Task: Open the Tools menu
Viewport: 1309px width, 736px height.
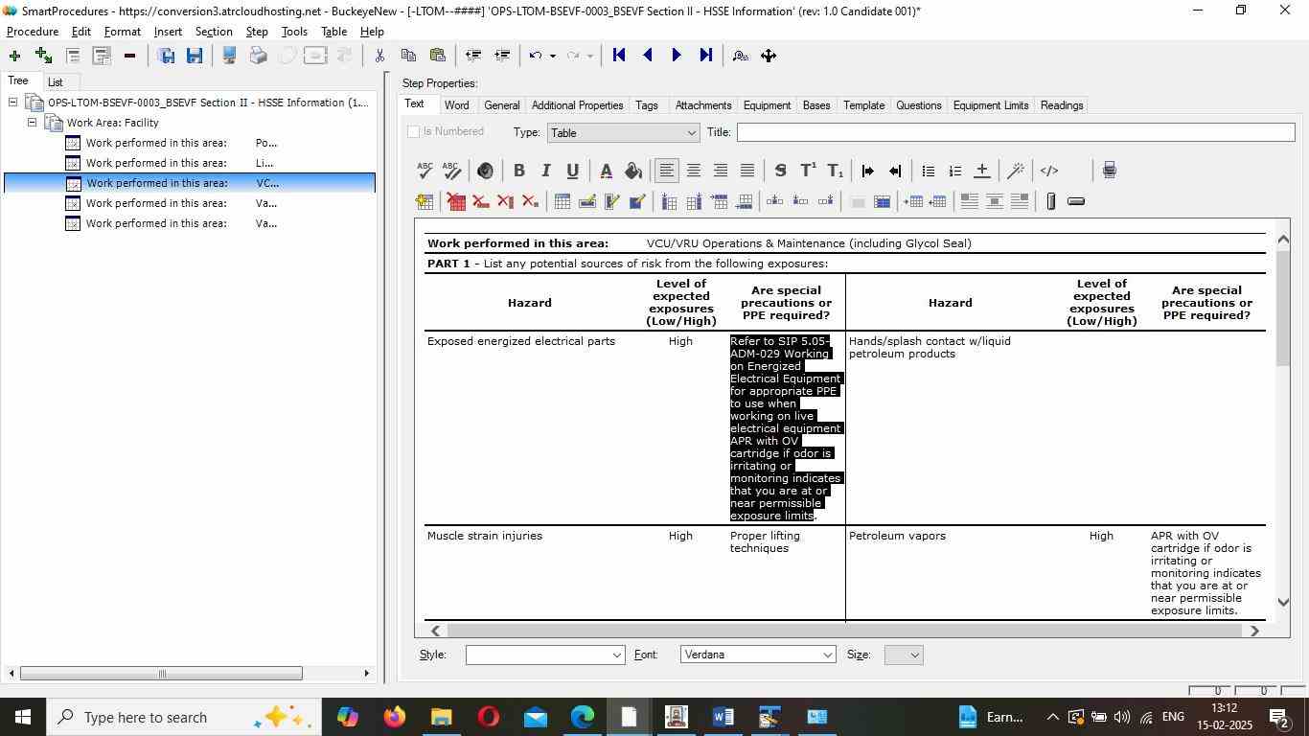Action: [x=294, y=32]
